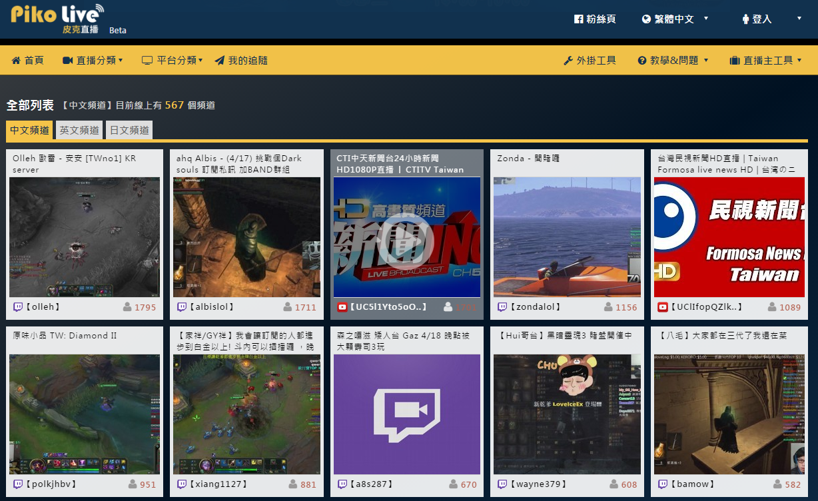Screen dimensions: 818x501
Task: Click the Facebook icon next to 粉絲頁
Action: [579, 19]
